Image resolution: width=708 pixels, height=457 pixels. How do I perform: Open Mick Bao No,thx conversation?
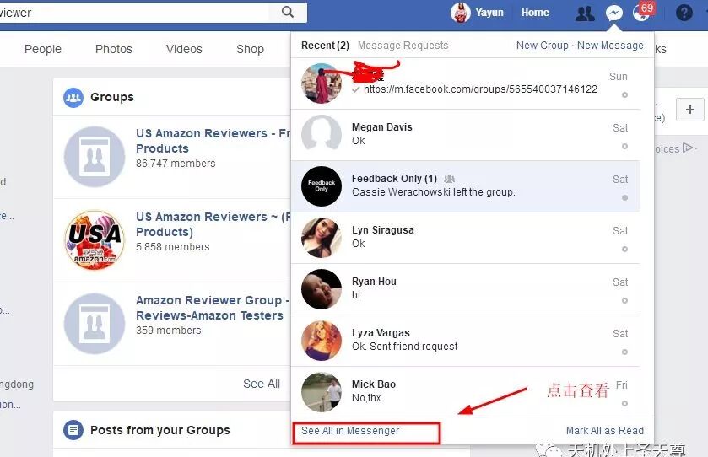pyautogui.click(x=466, y=392)
